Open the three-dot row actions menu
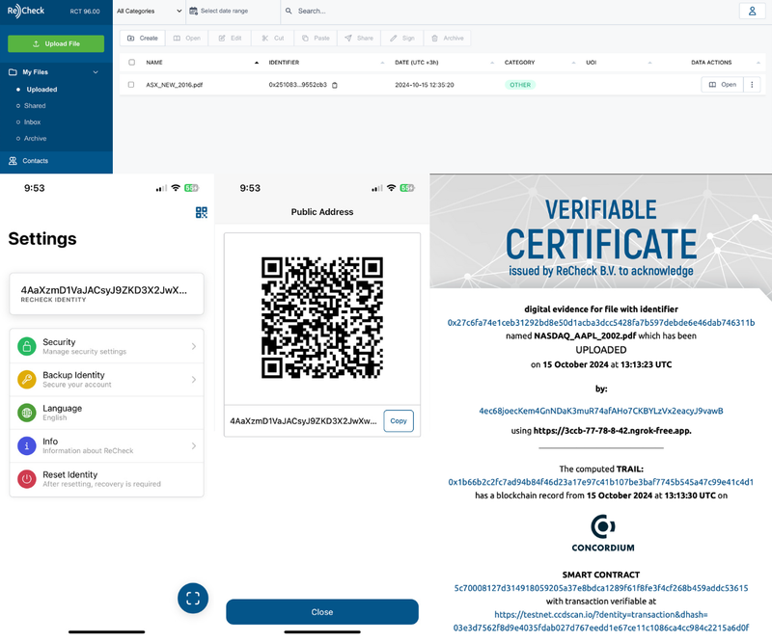Image resolution: width=772 pixels, height=643 pixels. (752, 85)
